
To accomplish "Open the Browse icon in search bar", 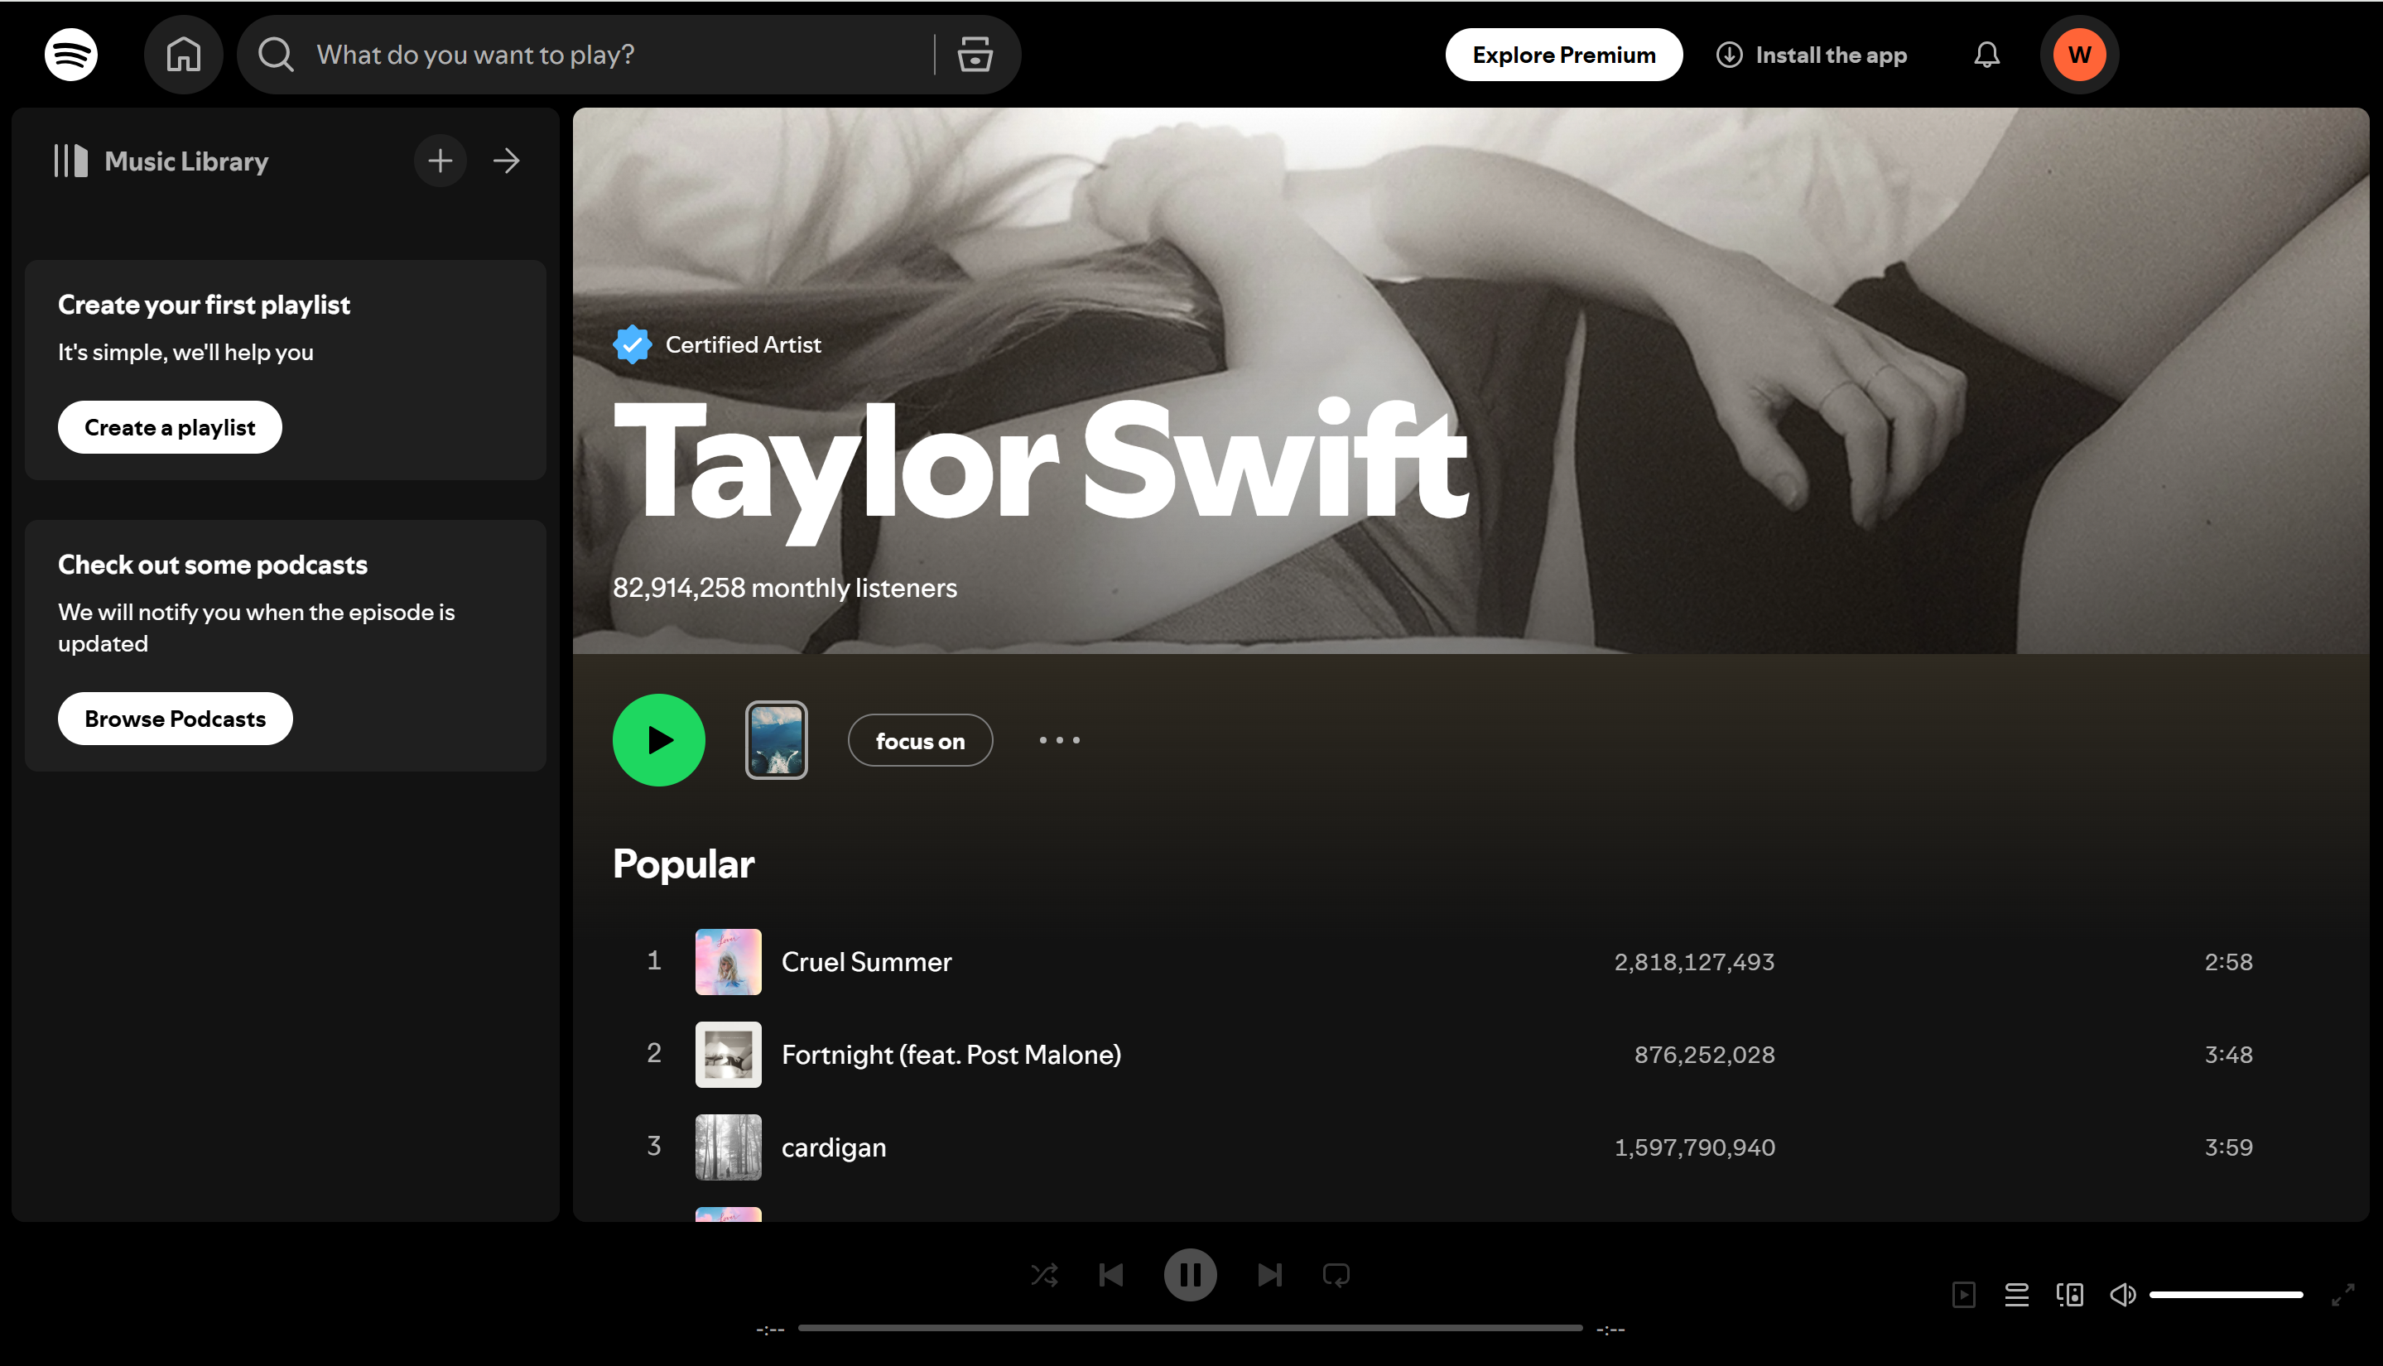I will pos(975,55).
